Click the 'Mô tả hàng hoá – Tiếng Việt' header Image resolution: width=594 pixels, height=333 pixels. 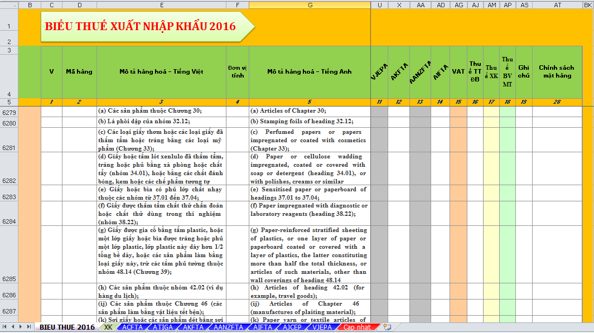(162, 72)
